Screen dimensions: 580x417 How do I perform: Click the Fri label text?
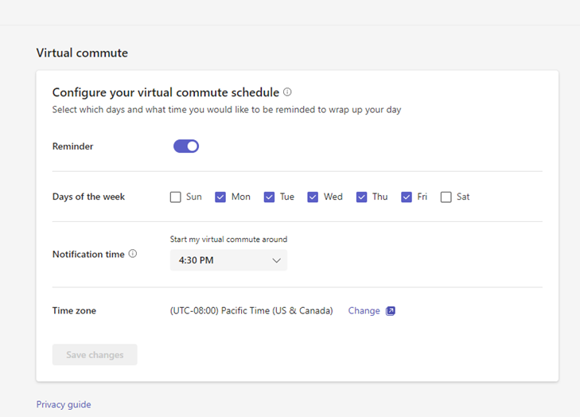(x=422, y=197)
